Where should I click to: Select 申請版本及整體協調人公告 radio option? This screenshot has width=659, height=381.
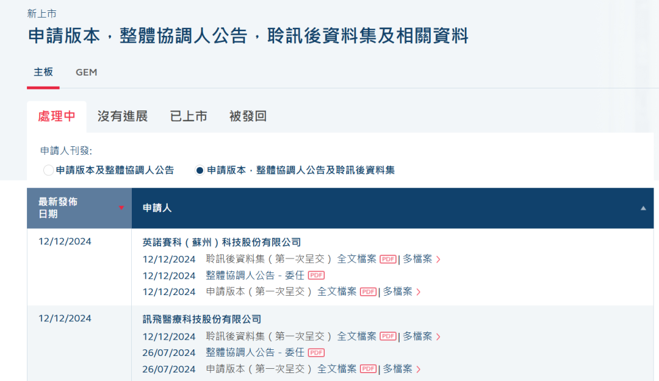48,170
